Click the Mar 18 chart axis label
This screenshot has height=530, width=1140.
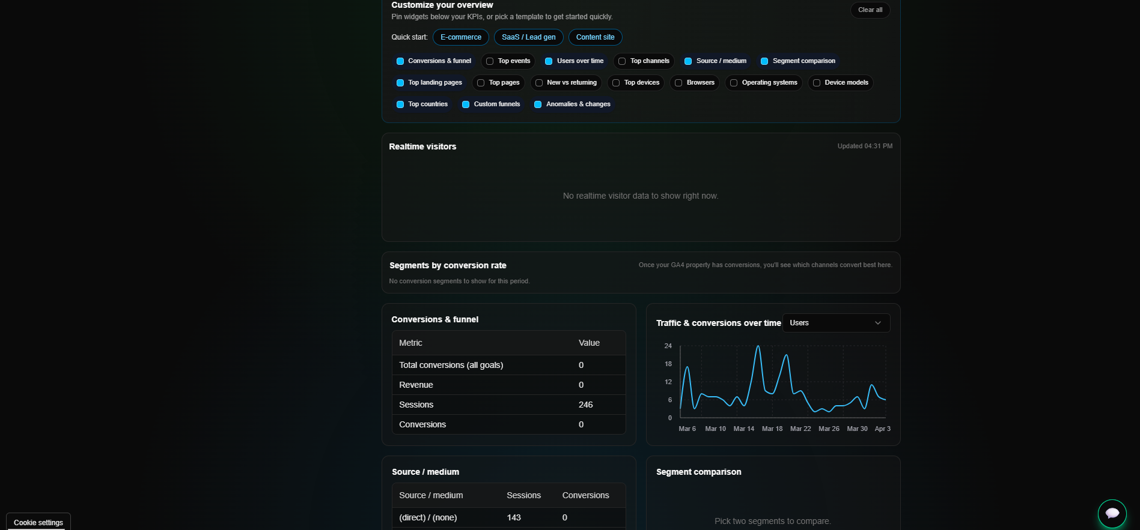(772, 429)
